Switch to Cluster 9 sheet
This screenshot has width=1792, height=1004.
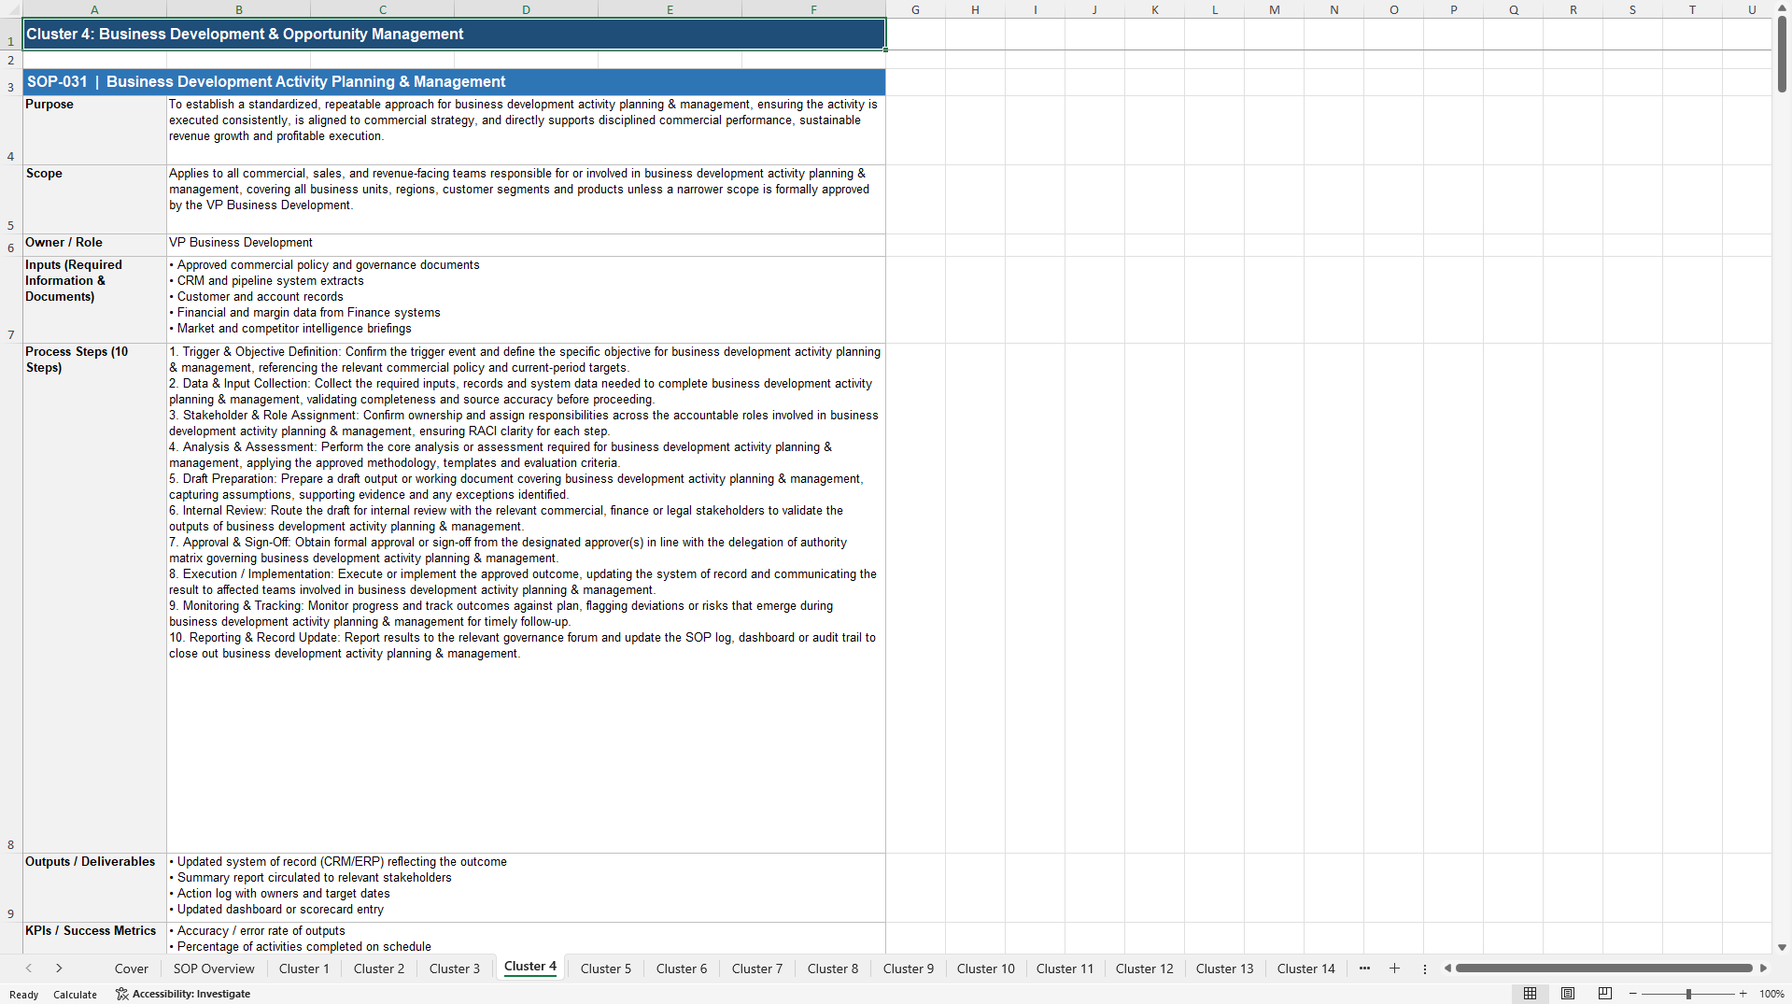(909, 969)
